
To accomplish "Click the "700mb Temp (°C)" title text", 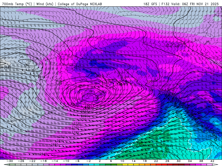I will 17,4.
